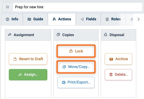Click Revert to Draft button
Image resolution: width=144 pixels, height=99 pixels.
(28, 59)
